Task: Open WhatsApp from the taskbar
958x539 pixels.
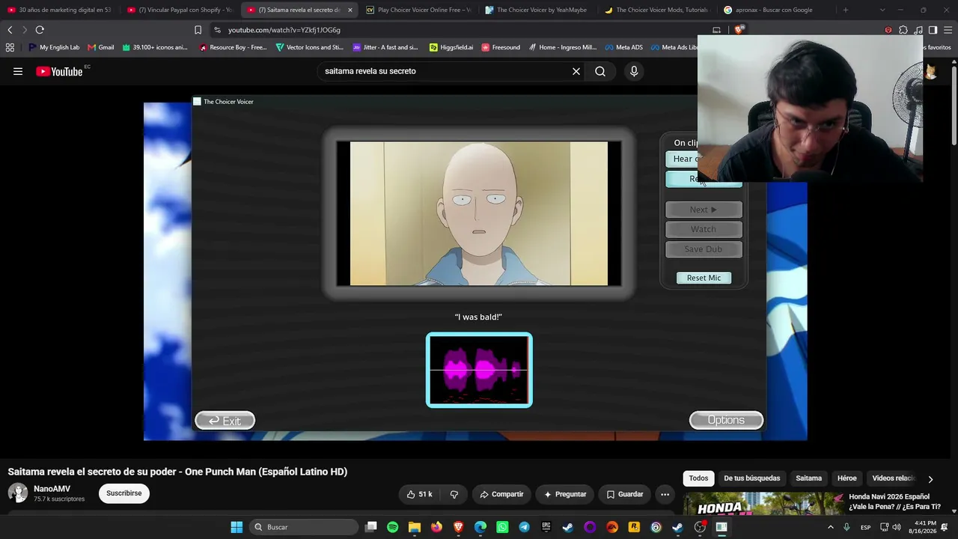Action: click(502, 527)
